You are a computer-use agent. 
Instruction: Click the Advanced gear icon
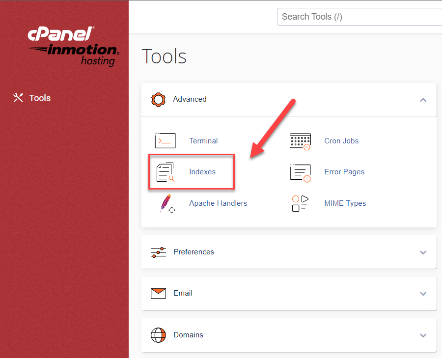tap(159, 100)
